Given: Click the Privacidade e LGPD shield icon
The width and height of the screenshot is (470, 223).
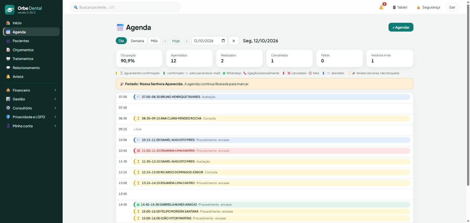Looking at the screenshot, I should pos(8,117).
